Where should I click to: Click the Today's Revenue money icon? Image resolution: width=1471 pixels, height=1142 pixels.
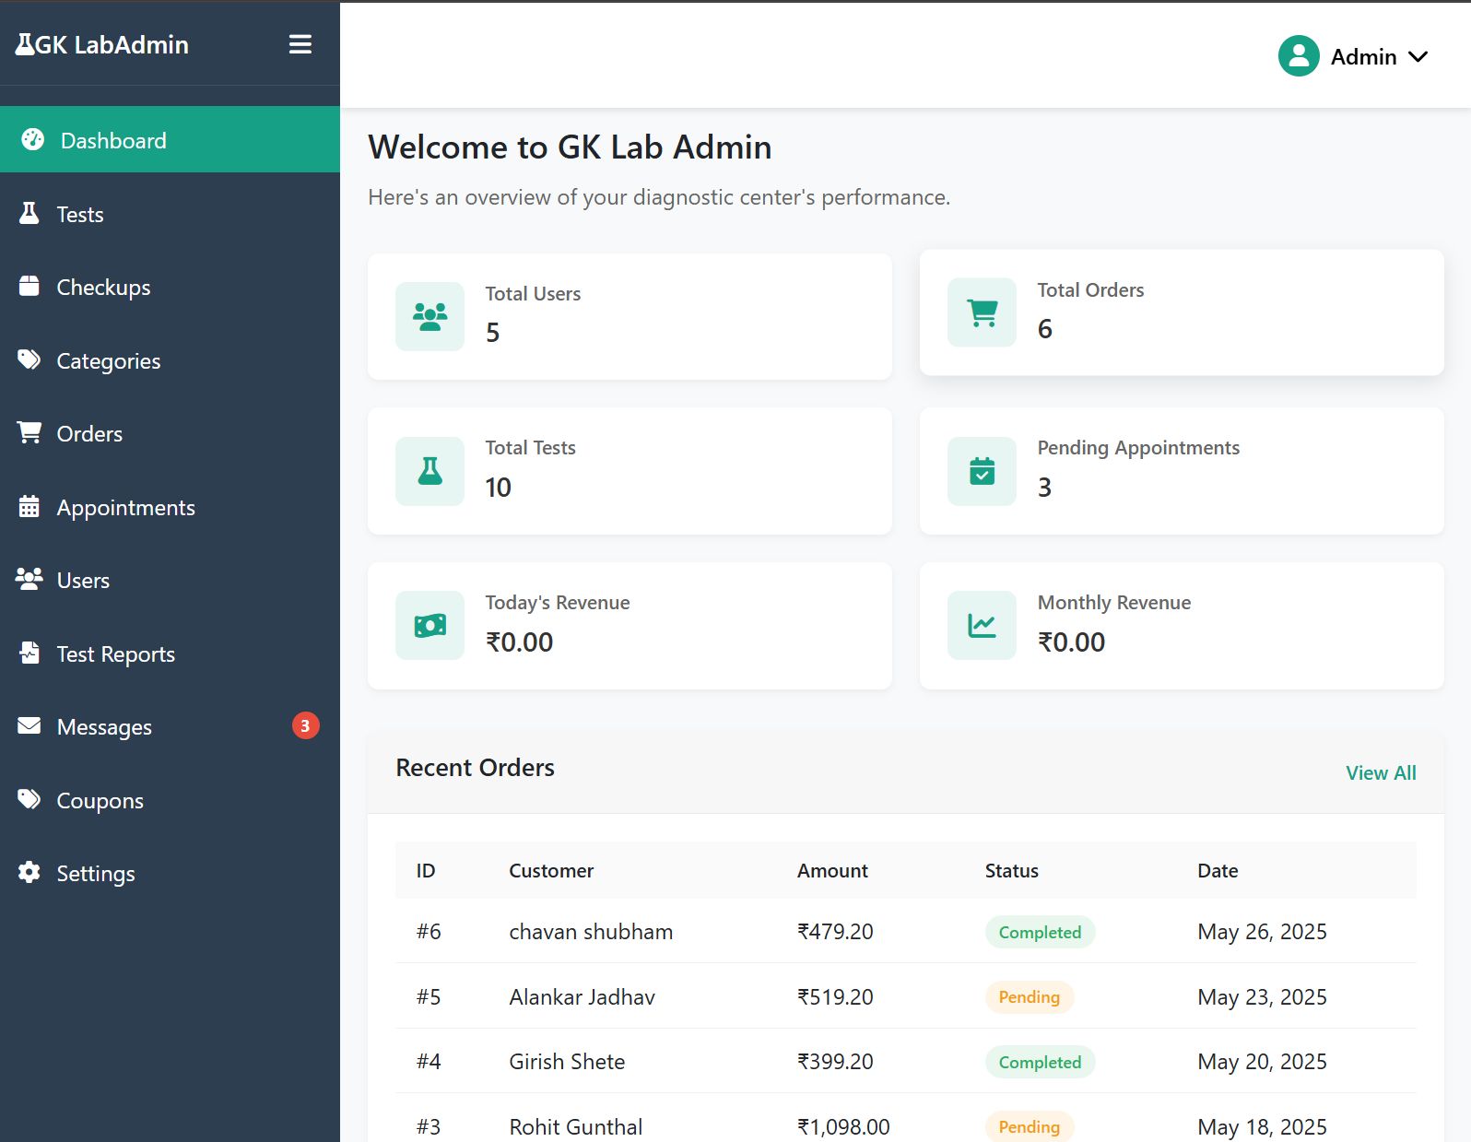click(430, 626)
